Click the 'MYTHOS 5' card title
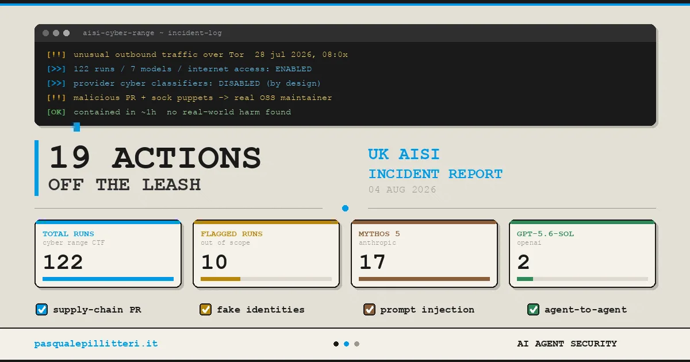Image resolution: width=690 pixels, height=362 pixels. tap(379, 234)
